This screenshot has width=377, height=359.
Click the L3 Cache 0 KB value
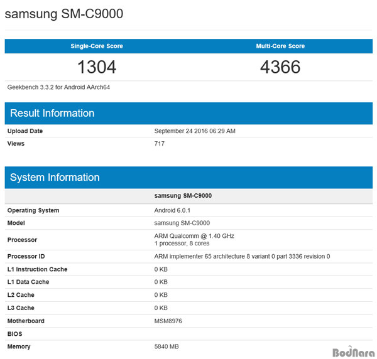click(161, 308)
